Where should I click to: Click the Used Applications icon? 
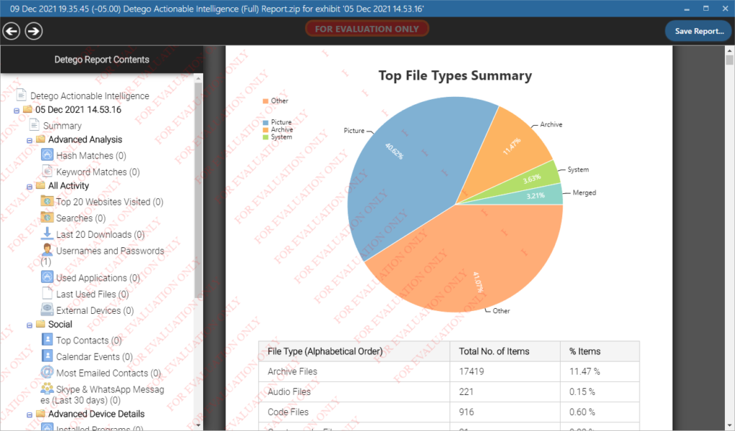tap(47, 277)
